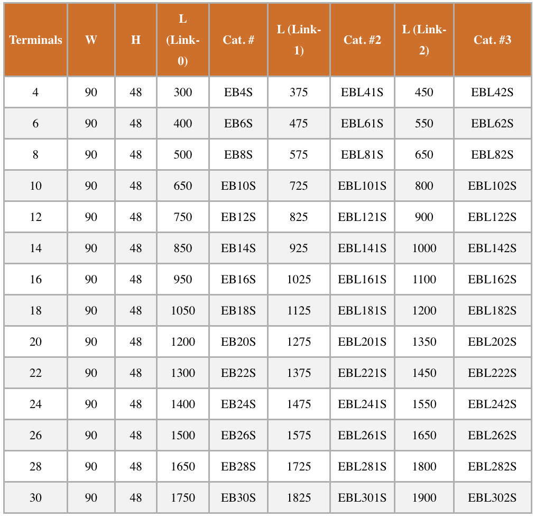
Task: Click the L (Link-0) column header
Action: click(x=183, y=40)
